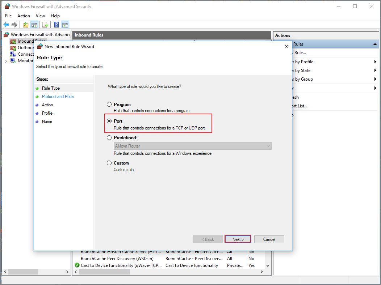
Task: Click the Inbound Rules pane header
Action: point(172,35)
